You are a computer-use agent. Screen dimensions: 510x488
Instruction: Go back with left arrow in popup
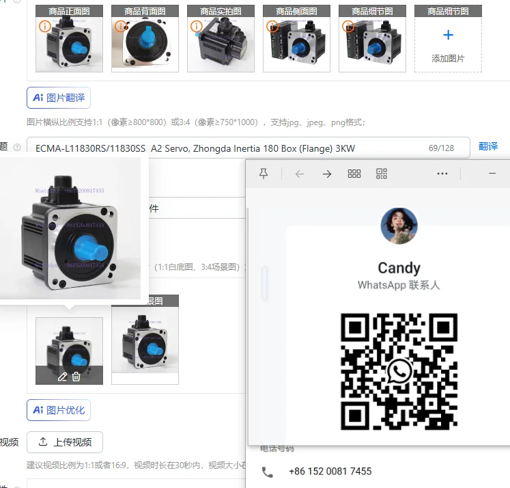(x=300, y=174)
